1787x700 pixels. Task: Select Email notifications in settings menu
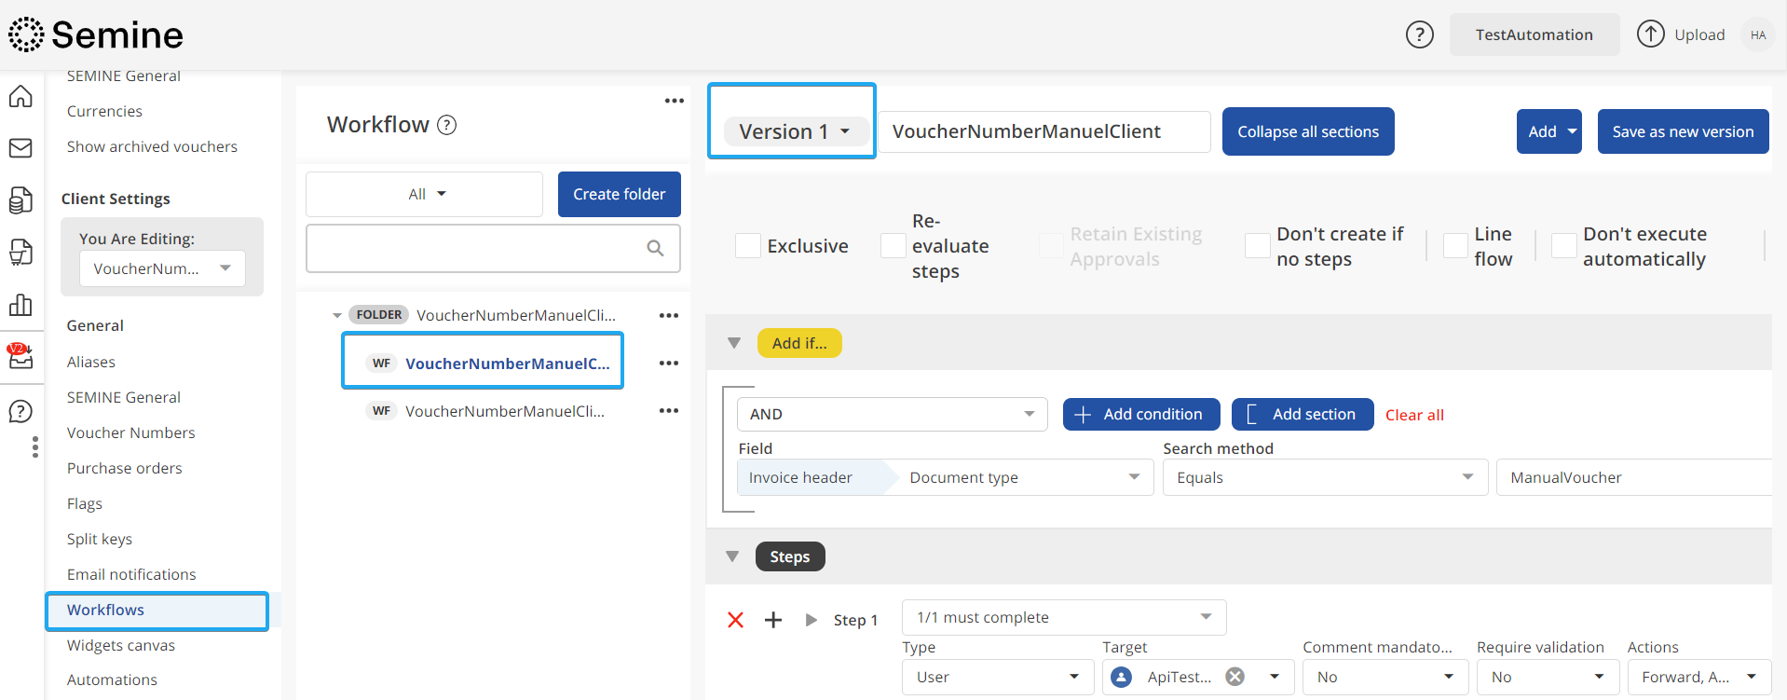coord(131,574)
